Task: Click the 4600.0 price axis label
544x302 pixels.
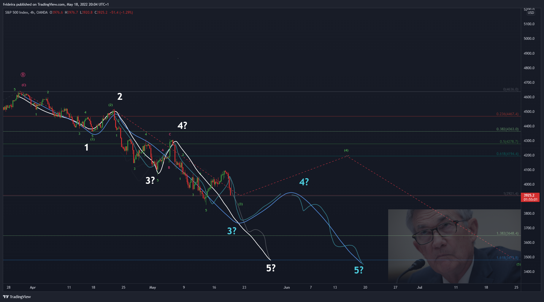Action: (529, 97)
